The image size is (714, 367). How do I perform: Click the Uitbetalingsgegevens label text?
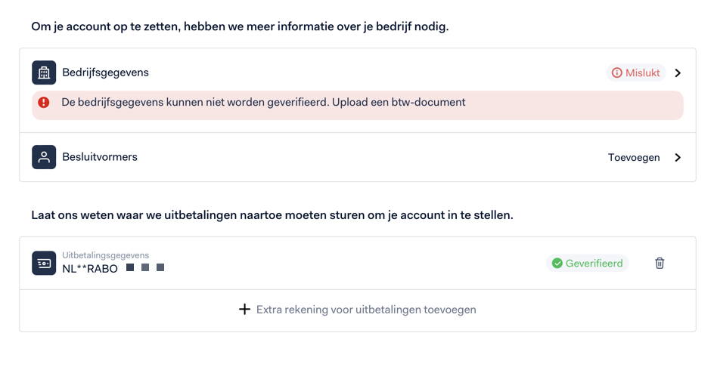[x=106, y=255]
